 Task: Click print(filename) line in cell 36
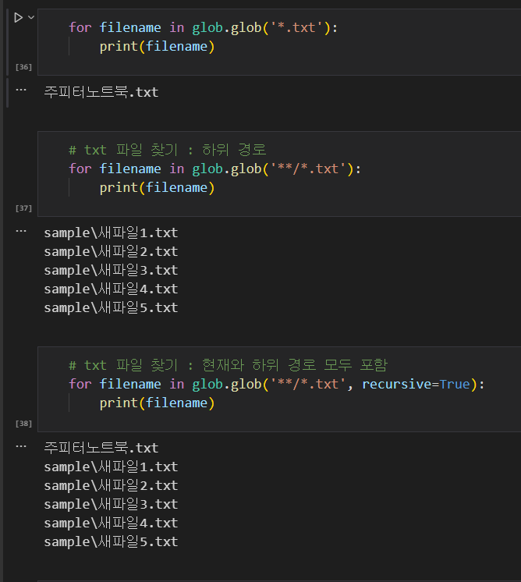(157, 46)
